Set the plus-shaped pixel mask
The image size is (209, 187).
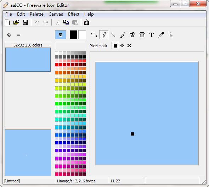tap(122, 46)
